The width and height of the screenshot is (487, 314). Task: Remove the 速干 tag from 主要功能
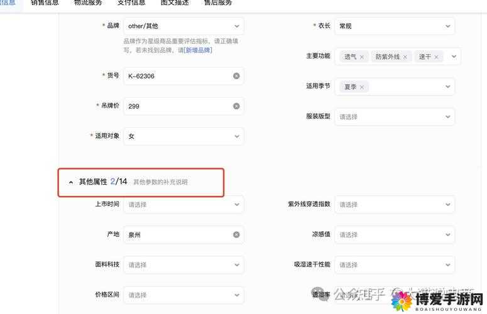pos(436,57)
